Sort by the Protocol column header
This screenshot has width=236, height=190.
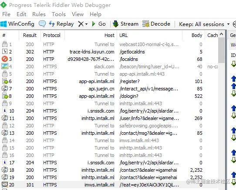pyautogui.click(x=53, y=35)
